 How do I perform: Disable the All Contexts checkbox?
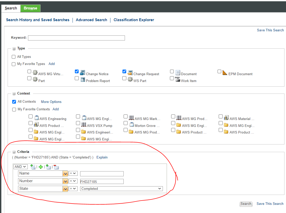[14, 102]
